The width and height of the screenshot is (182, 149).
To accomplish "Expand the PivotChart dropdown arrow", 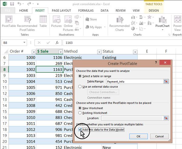I will 163,30.
